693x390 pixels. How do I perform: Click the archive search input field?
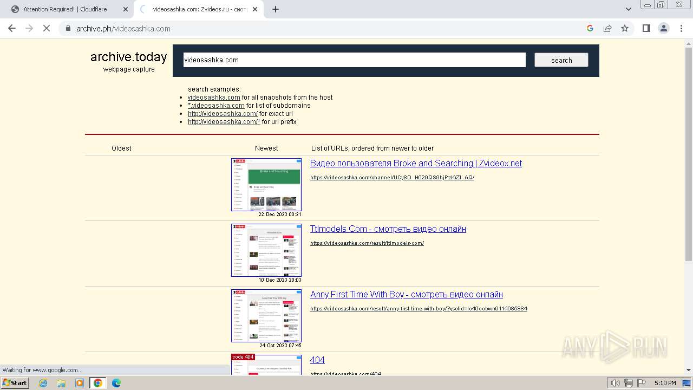coord(354,60)
